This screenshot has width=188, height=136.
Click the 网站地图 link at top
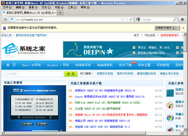(150, 35)
